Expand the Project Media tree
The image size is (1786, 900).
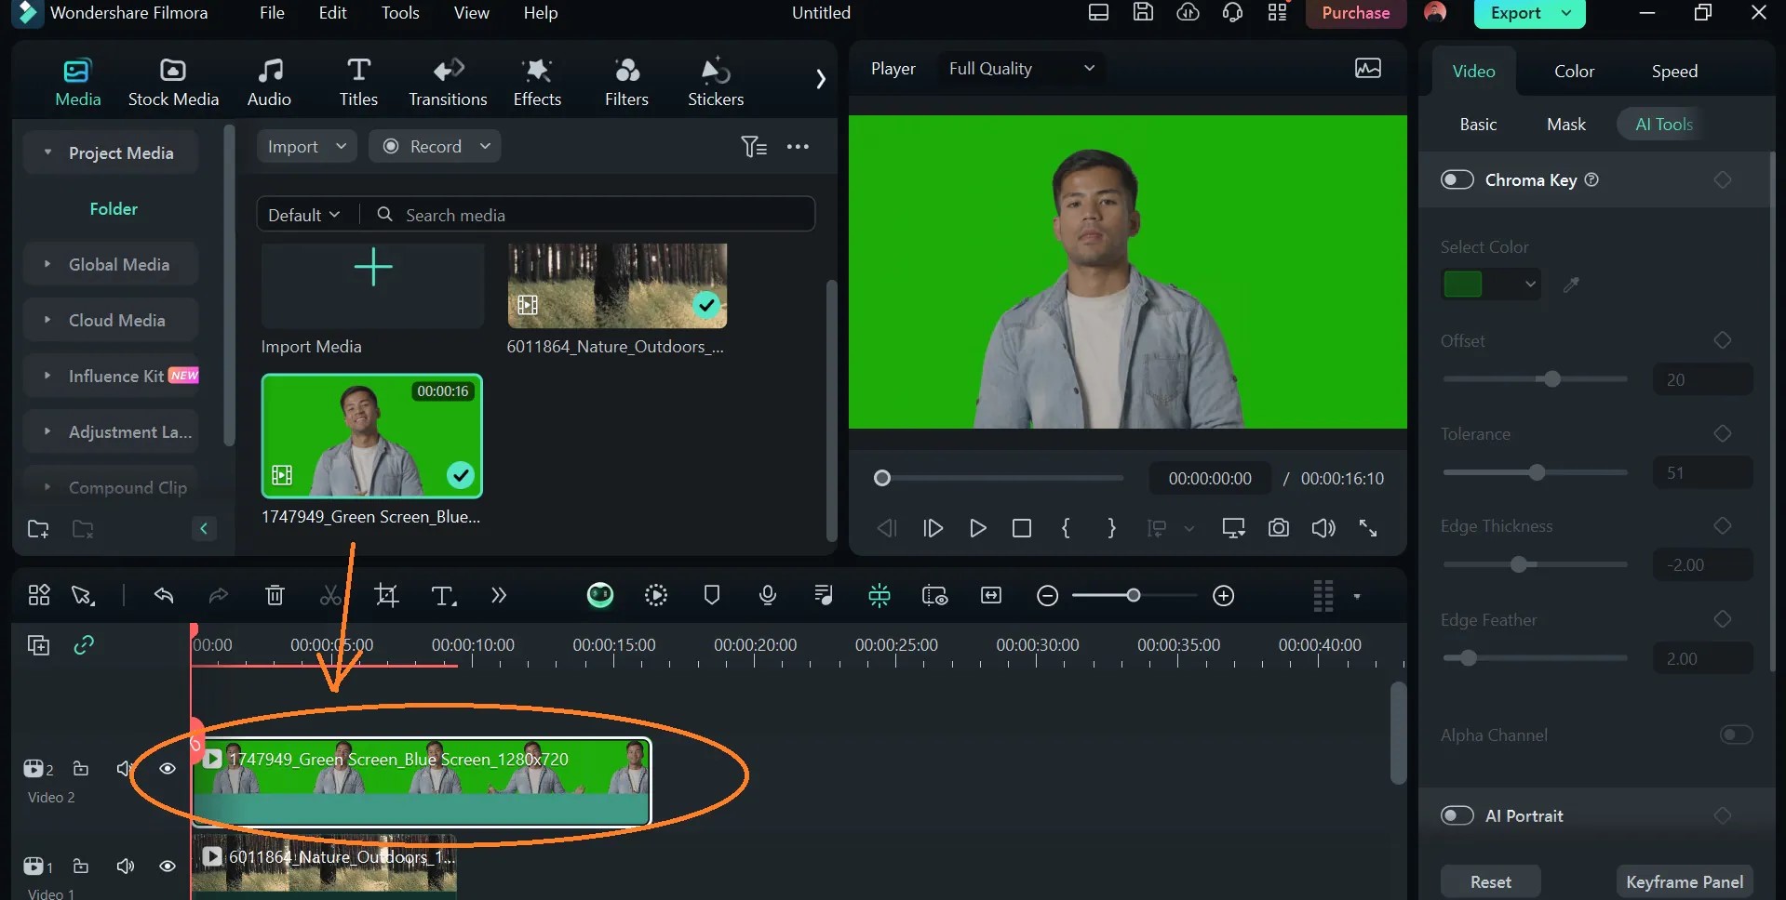pos(47,152)
